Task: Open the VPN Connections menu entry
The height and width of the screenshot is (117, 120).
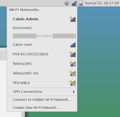Action: pyautogui.click(x=42, y=92)
